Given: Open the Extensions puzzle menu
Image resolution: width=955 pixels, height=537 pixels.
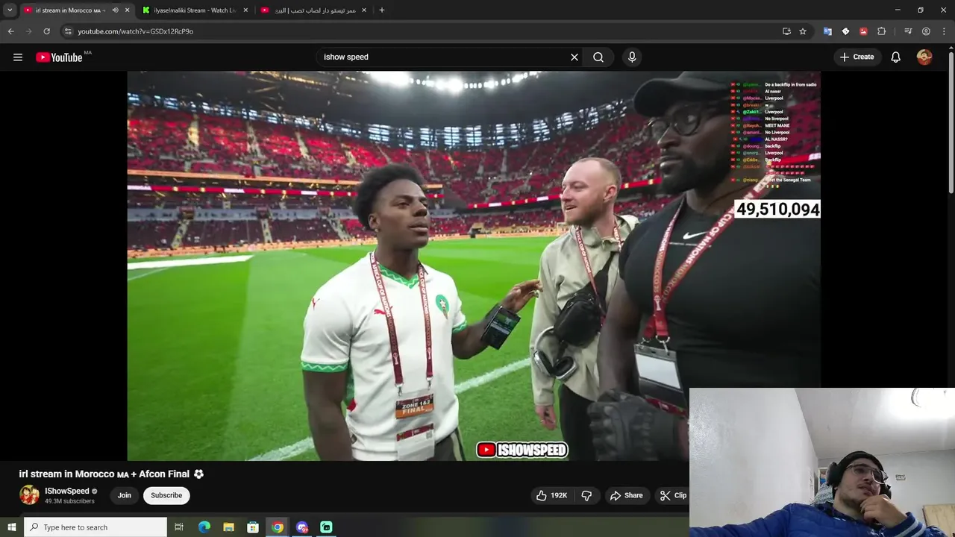Looking at the screenshot, I should coord(881,31).
